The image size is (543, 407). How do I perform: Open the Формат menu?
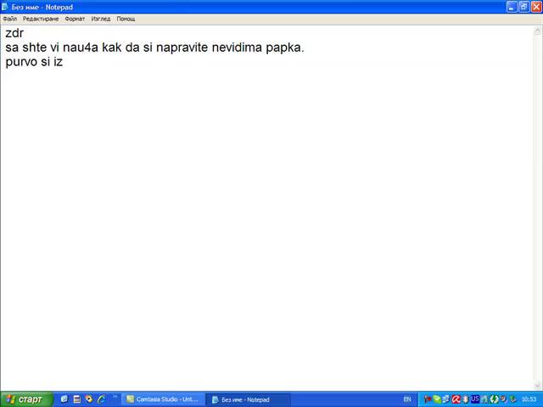pyautogui.click(x=75, y=19)
